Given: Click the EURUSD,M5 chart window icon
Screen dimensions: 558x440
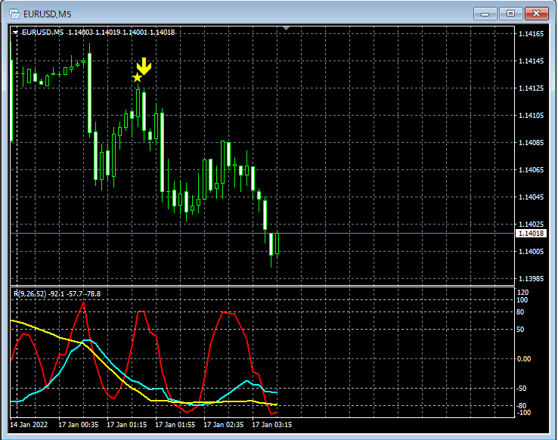Looking at the screenshot, I should point(14,14).
